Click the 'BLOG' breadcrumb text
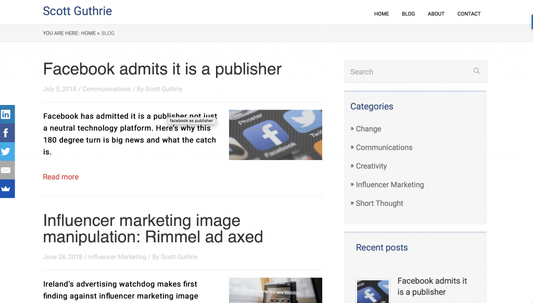 point(108,33)
